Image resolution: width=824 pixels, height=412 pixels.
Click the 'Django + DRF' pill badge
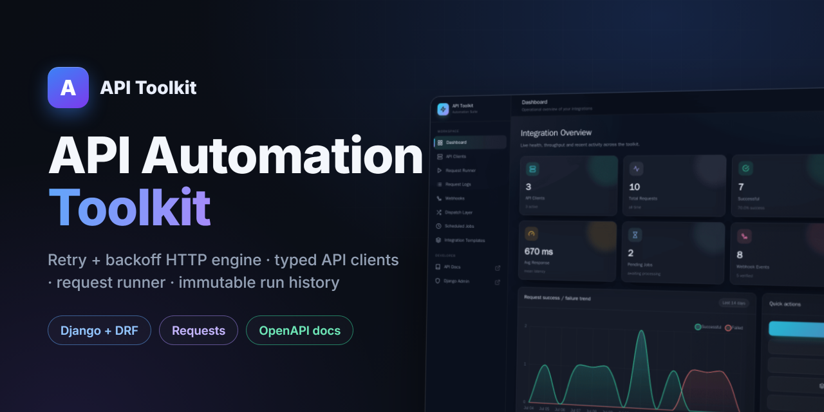point(99,330)
